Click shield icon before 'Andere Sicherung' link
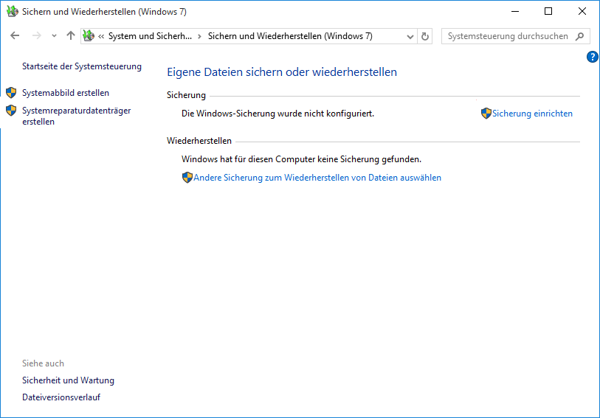The height and width of the screenshot is (418, 600). (x=187, y=178)
